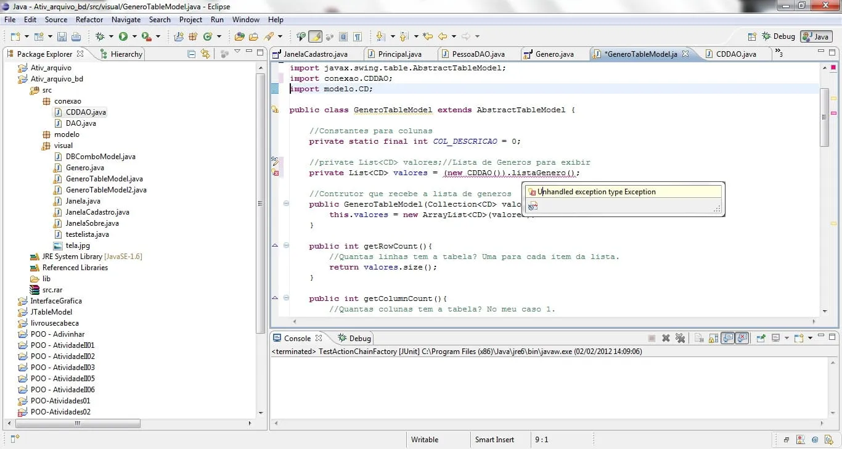Open the Refactor menu
The width and height of the screenshot is (842, 449).
89,20
